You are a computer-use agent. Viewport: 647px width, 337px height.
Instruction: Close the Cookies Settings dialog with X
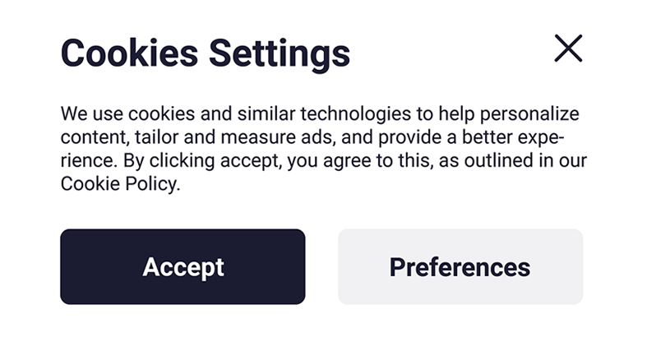[568, 49]
